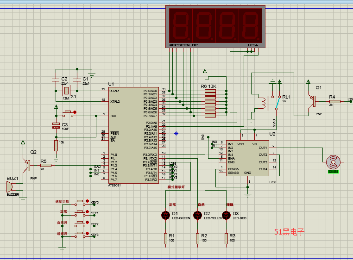Click the 'XTAL1' pin label on U1
Screen dimensions: 353x260
pyautogui.click(x=115, y=91)
